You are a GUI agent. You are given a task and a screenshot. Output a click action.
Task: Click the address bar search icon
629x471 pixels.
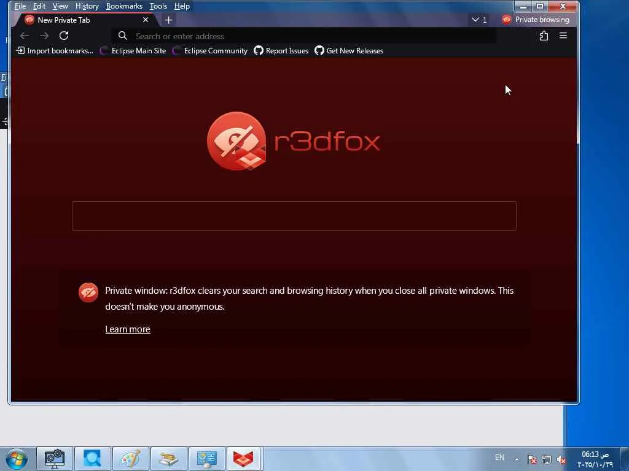[123, 36]
